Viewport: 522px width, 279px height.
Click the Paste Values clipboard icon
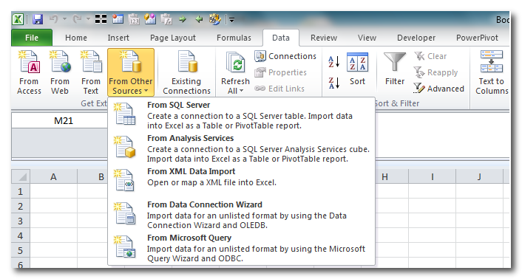tap(134, 19)
